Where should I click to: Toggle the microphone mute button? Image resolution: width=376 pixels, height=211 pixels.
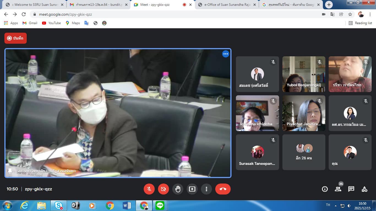pos(149,189)
